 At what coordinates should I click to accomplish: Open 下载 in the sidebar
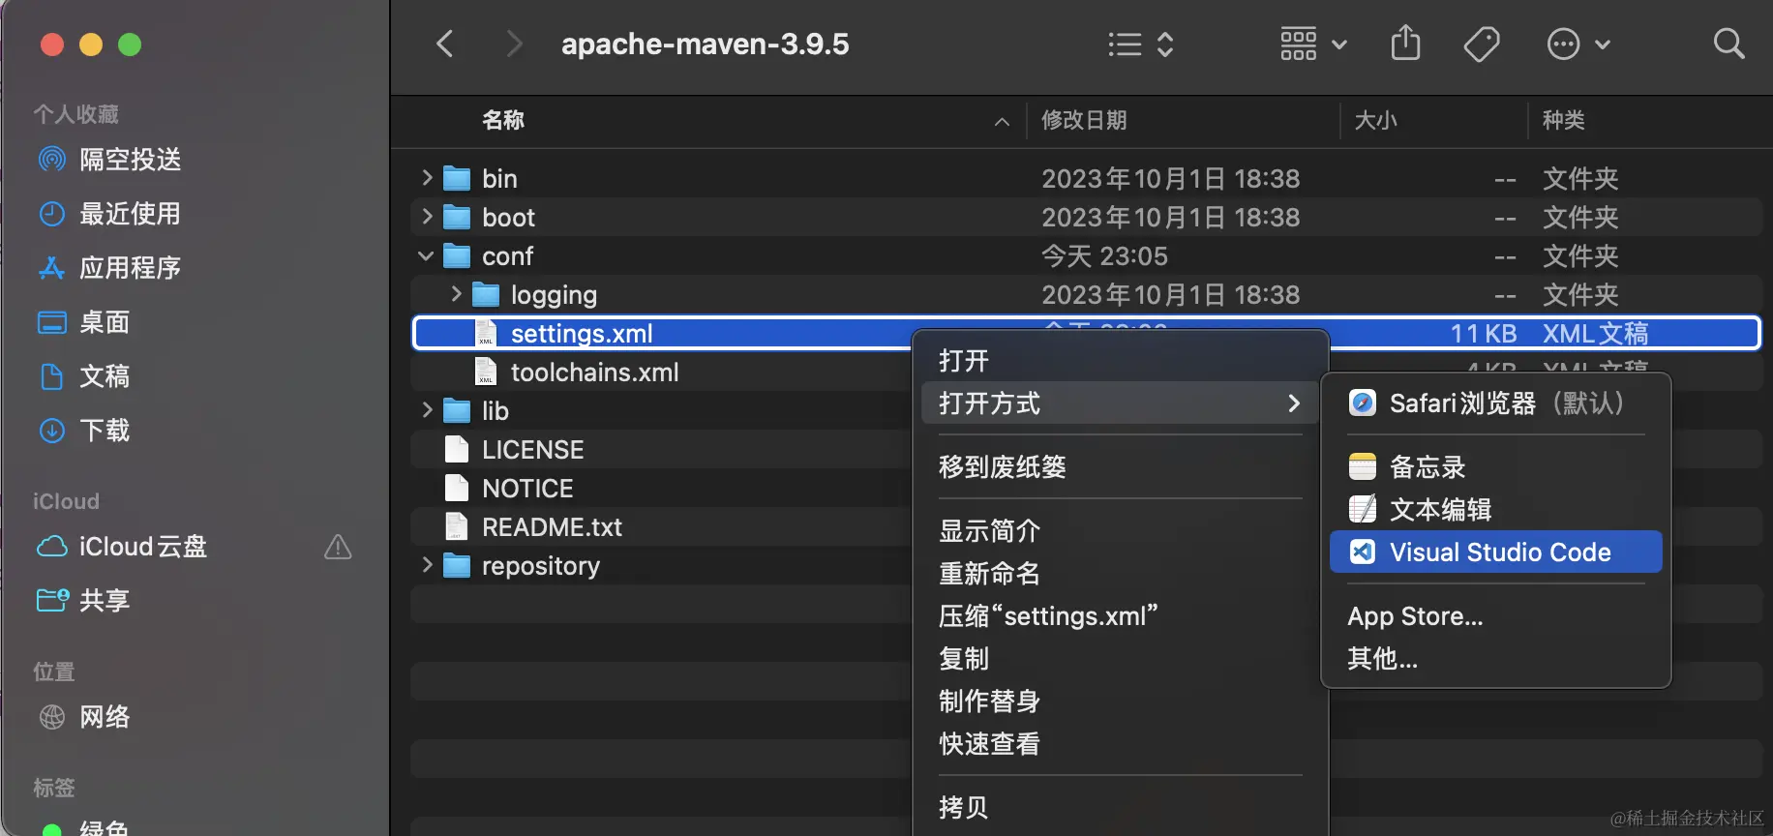pos(83,431)
